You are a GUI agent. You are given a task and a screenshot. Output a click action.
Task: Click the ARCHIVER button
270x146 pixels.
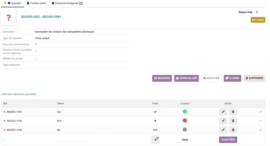(211, 78)
